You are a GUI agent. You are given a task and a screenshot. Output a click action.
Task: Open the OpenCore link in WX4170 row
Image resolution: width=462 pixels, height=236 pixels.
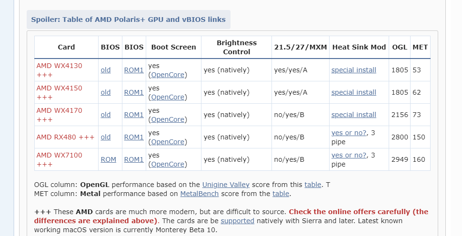click(x=168, y=119)
